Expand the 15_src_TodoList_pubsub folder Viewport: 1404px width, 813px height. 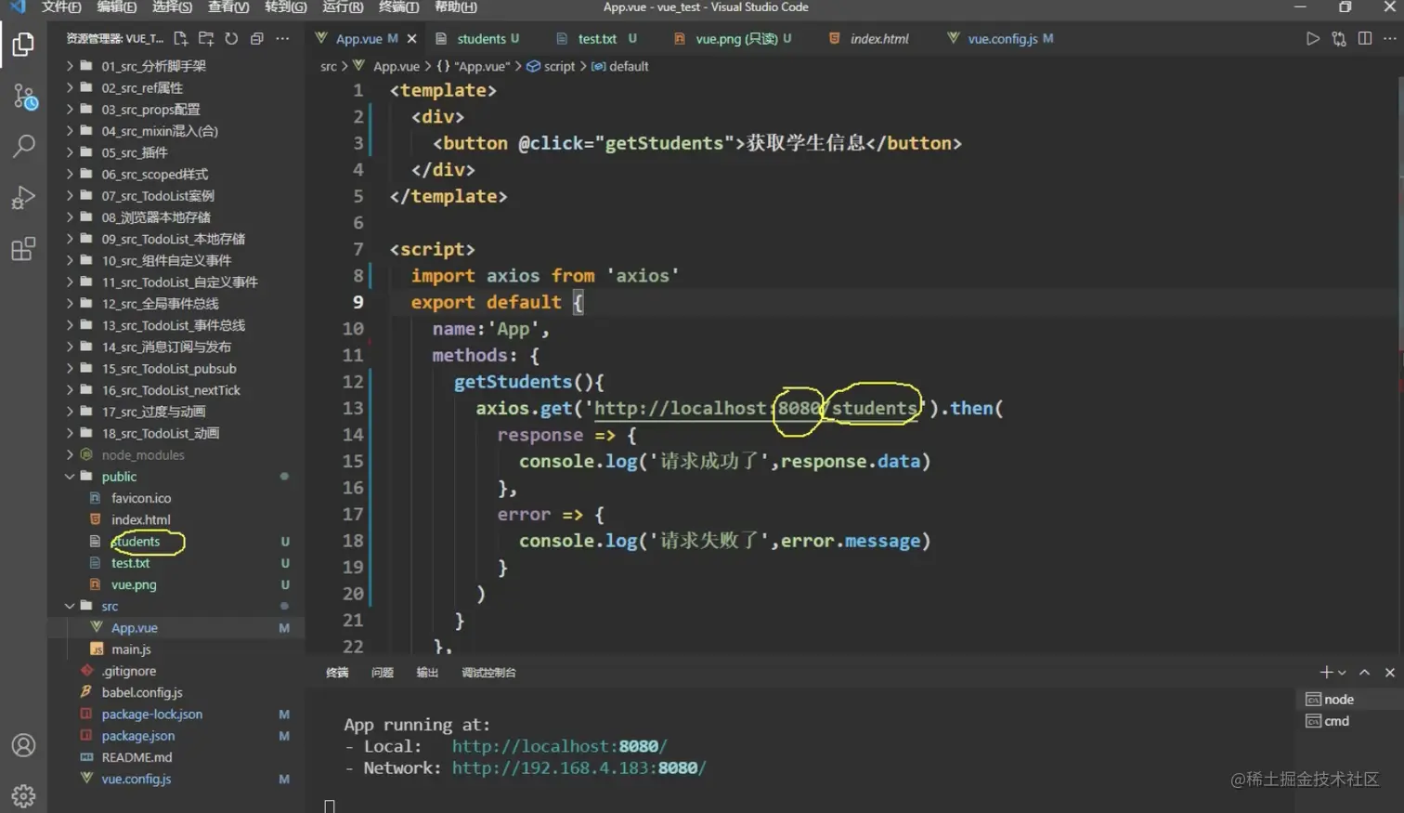pos(176,368)
